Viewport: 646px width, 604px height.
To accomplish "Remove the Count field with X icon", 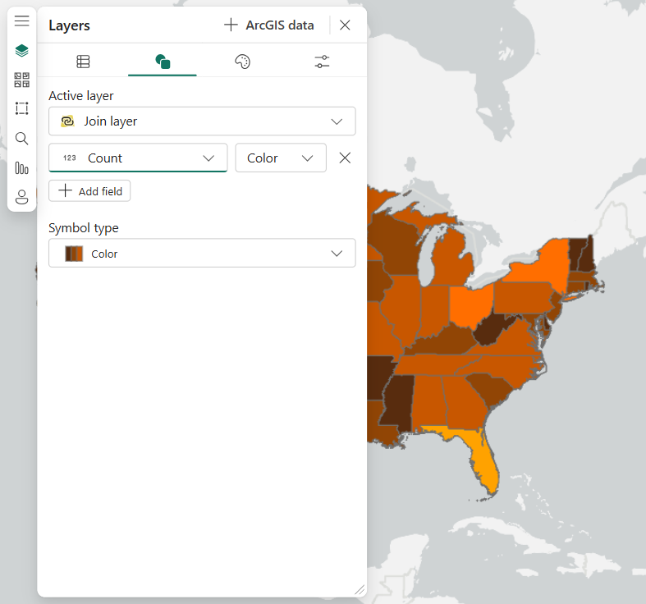I will [345, 158].
